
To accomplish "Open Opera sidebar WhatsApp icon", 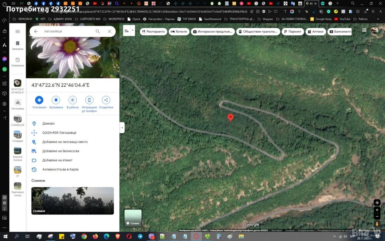I will [x=5, y=69].
